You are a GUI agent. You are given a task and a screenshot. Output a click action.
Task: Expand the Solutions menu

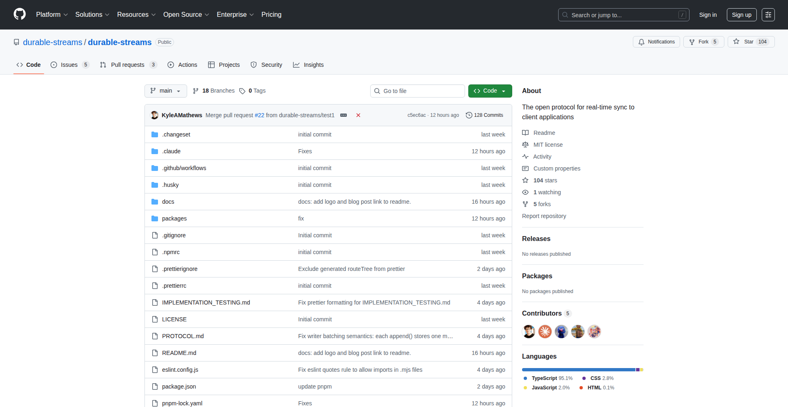(x=92, y=14)
